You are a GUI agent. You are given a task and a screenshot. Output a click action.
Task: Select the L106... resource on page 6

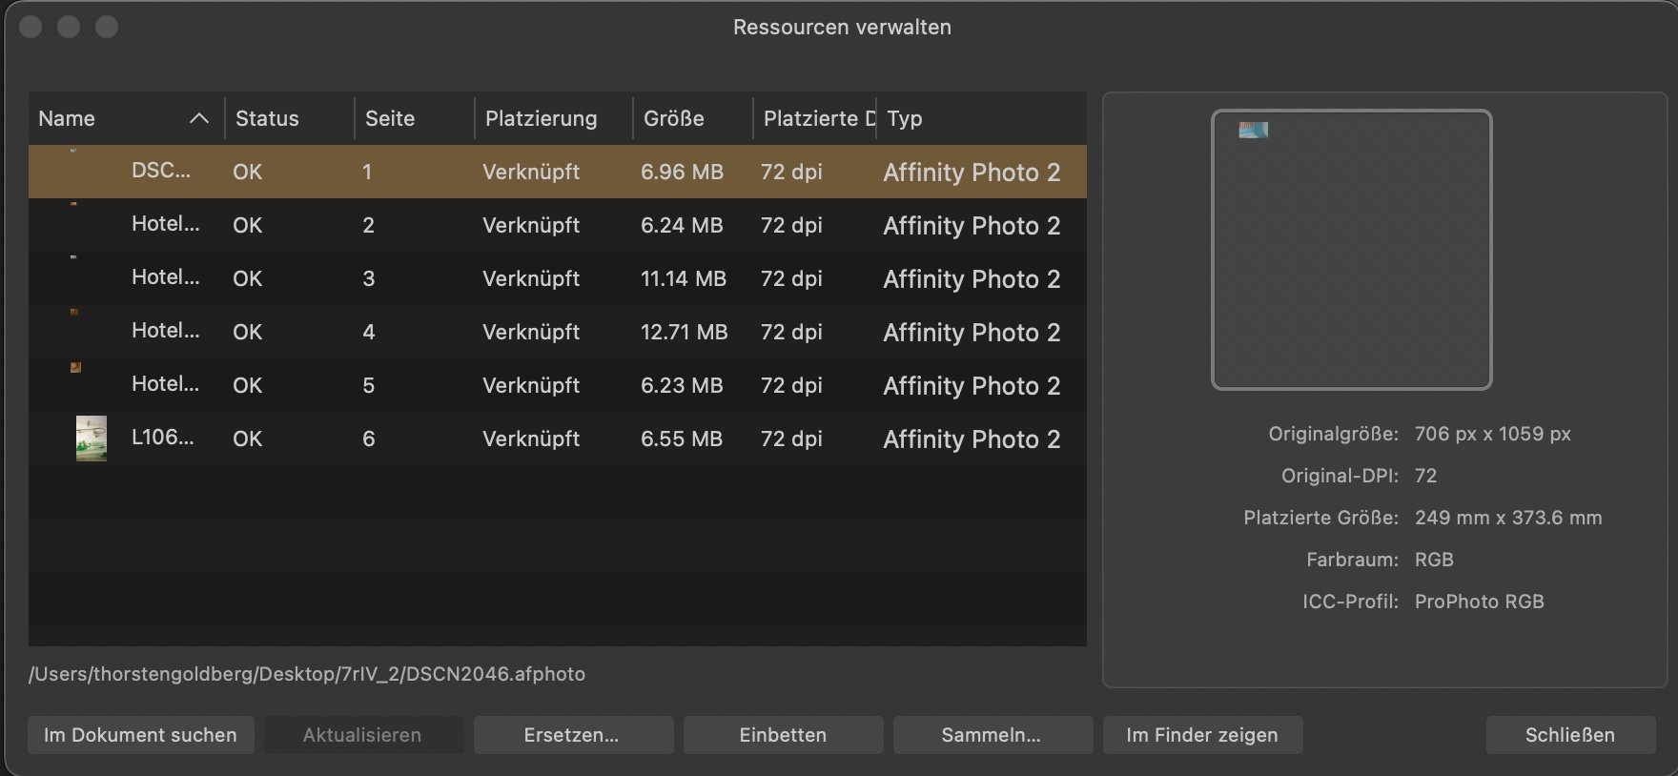pyautogui.click(x=558, y=439)
